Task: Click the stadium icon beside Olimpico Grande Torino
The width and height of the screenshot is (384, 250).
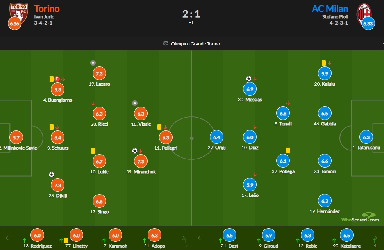Action: 166,44
